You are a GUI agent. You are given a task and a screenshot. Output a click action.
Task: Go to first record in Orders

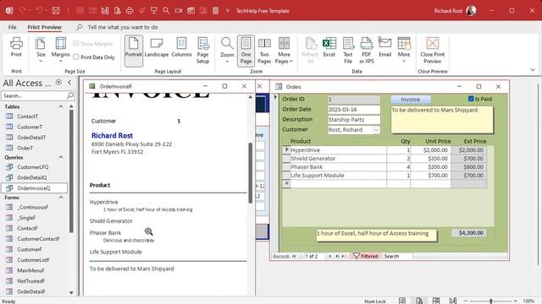pos(294,256)
